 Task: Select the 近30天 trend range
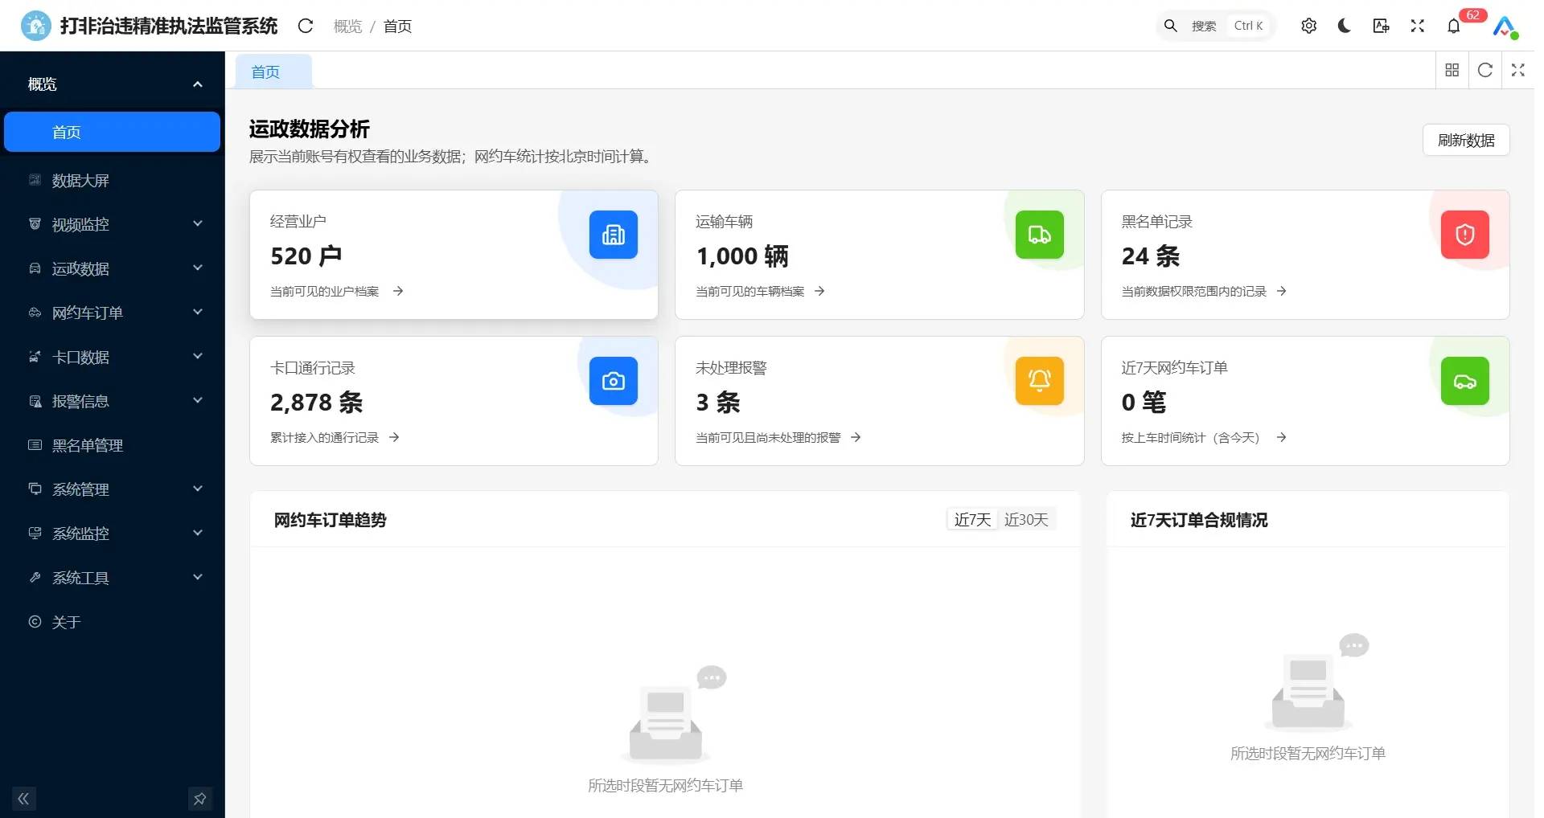point(1026,520)
